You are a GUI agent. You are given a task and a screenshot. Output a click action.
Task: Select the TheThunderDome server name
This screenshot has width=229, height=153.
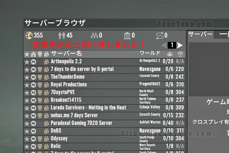(68, 77)
